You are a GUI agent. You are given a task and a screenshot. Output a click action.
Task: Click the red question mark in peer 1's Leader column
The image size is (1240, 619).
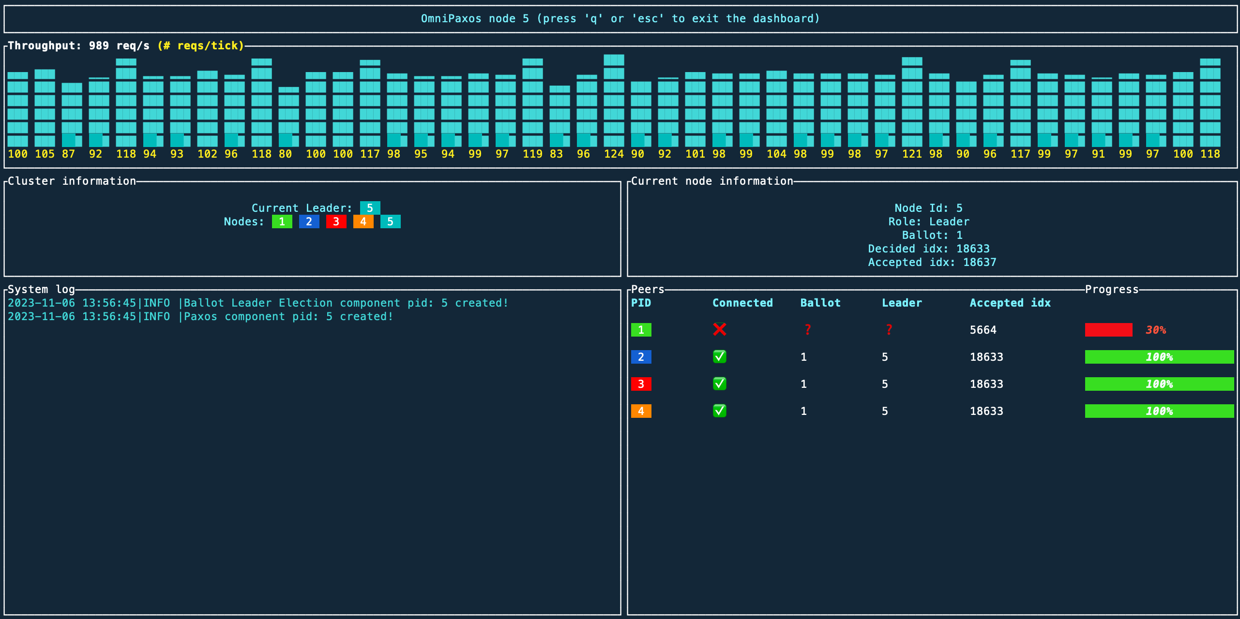click(x=889, y=330)
